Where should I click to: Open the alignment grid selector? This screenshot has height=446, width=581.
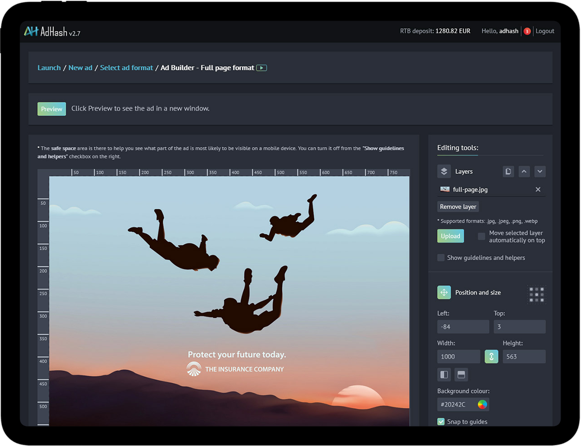(x=536, y=295)
